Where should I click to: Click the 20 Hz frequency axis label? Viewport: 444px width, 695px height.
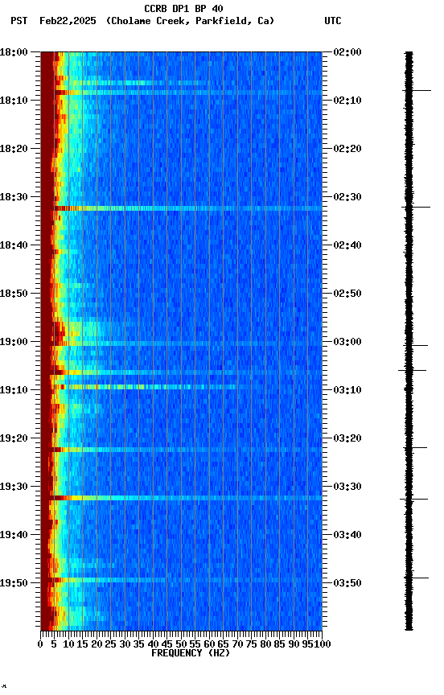pyautogui.click(x=97, y=644)
